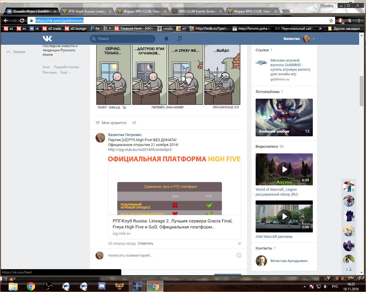366x292 pixels.
Task: Open the Персональный сайт bookmark
Action: [294, 29]
